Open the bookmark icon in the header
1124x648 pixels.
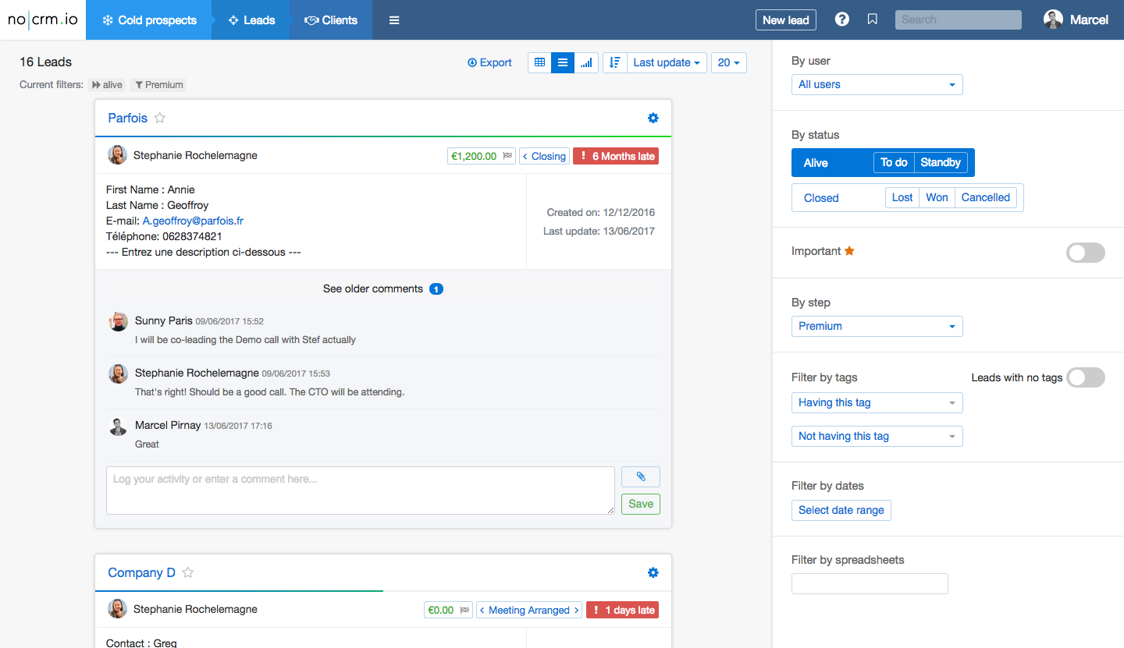click(x=873, y=19)
